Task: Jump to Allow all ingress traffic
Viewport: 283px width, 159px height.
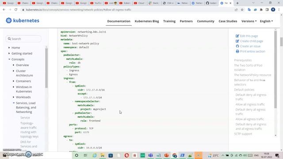Action: pos(250,104)
